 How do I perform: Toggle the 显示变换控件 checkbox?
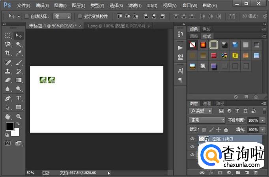(x=80, y=17)
